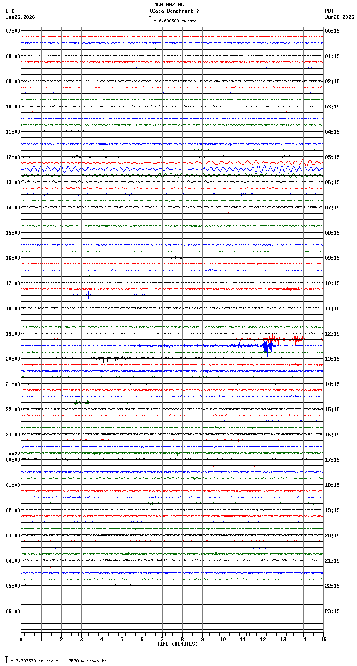This screenshot has width=357, height=666.
Task: Click minute tick label '6' on time axis
Action: 142,640
